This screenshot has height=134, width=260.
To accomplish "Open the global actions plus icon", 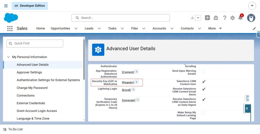I will 207,18.
